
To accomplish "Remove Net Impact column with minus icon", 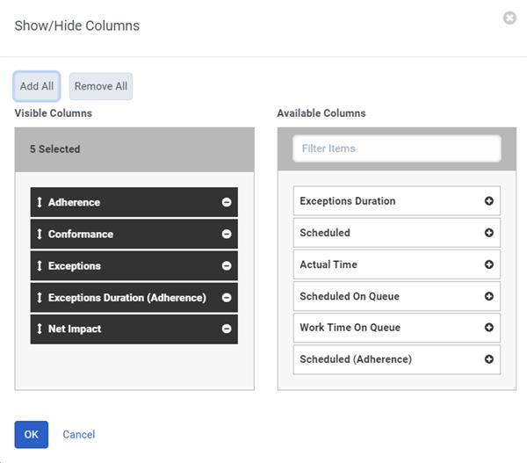I will (x=227, y=329).
